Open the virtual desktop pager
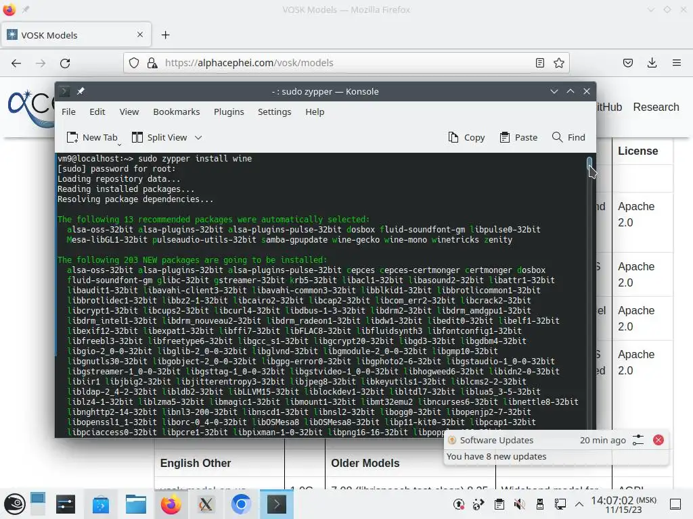Image resolution: width=693 pixels, height=519 pixels. click(38, 504)
